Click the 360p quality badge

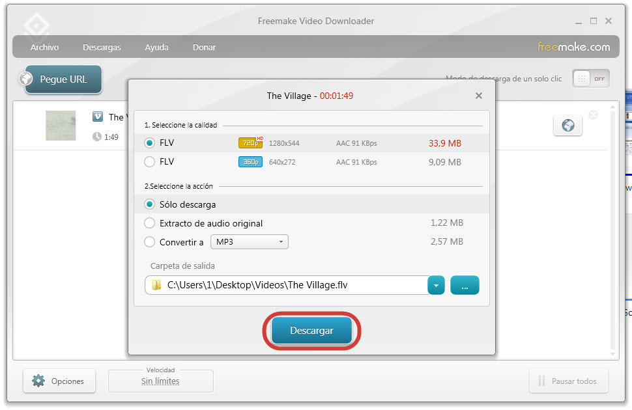(250, 162)
